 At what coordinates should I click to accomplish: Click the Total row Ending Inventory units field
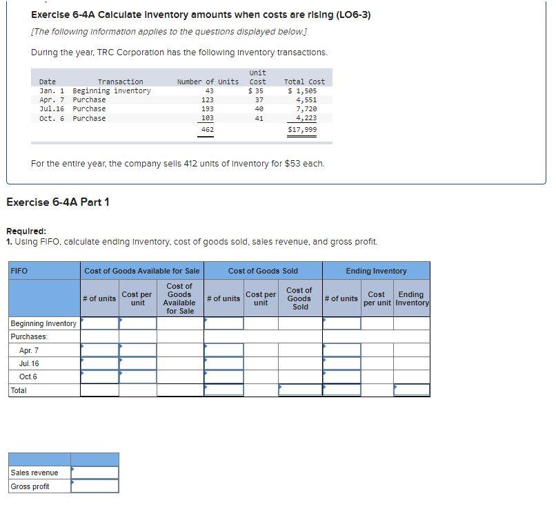(338, 390)
